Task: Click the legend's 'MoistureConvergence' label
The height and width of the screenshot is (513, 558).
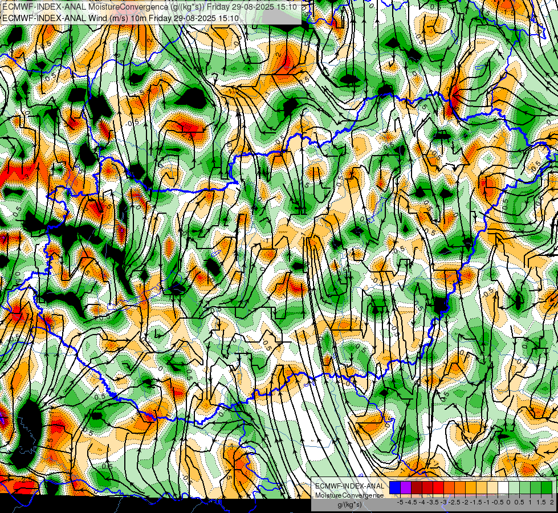Action: point(349,495)
